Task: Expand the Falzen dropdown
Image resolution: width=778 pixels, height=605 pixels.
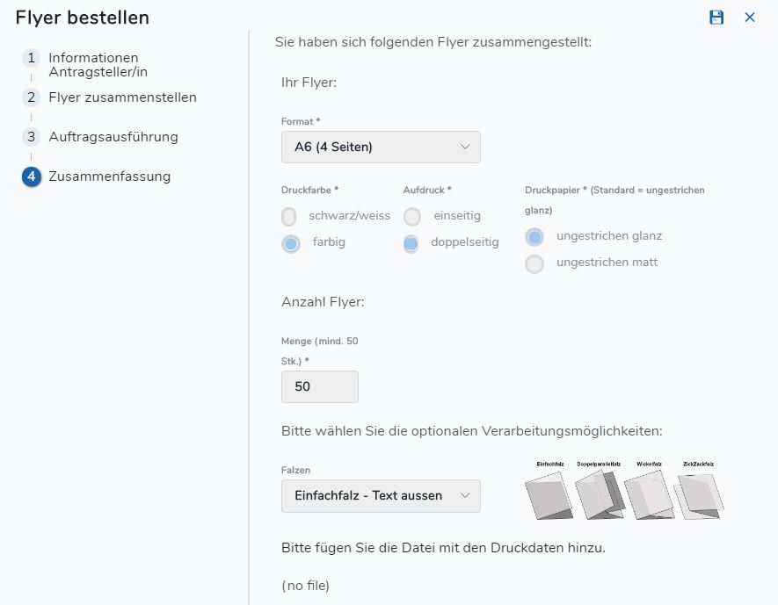Action: point(381,495)
